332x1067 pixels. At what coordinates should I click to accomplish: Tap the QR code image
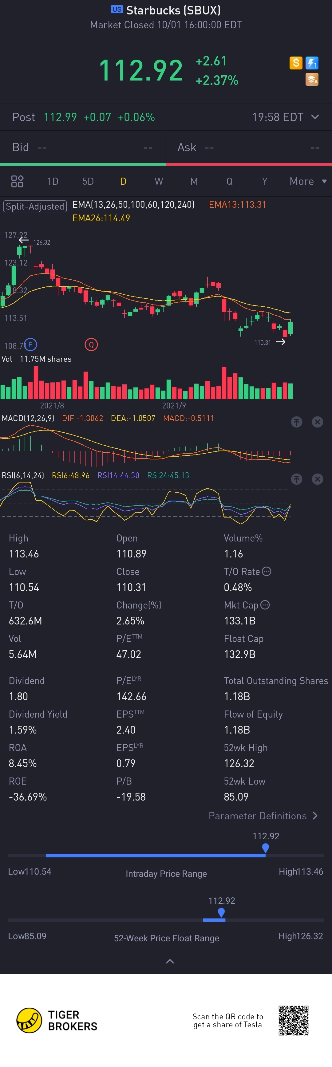tap(294, 1021)
